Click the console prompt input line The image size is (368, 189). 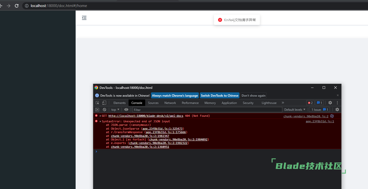(x=217, y=151)
